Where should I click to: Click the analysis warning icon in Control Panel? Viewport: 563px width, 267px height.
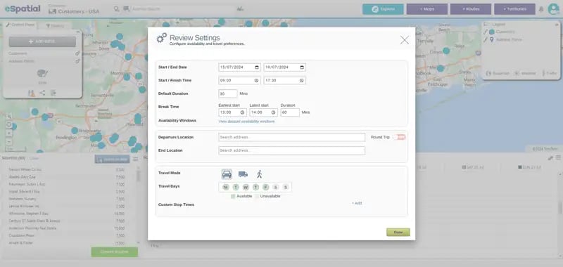(x=32, y=93)
